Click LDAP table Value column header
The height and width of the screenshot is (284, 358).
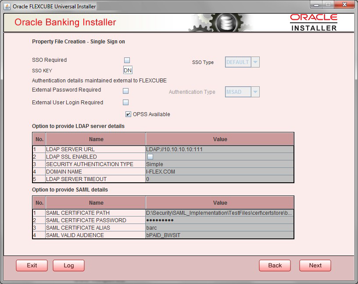point(220,139)
